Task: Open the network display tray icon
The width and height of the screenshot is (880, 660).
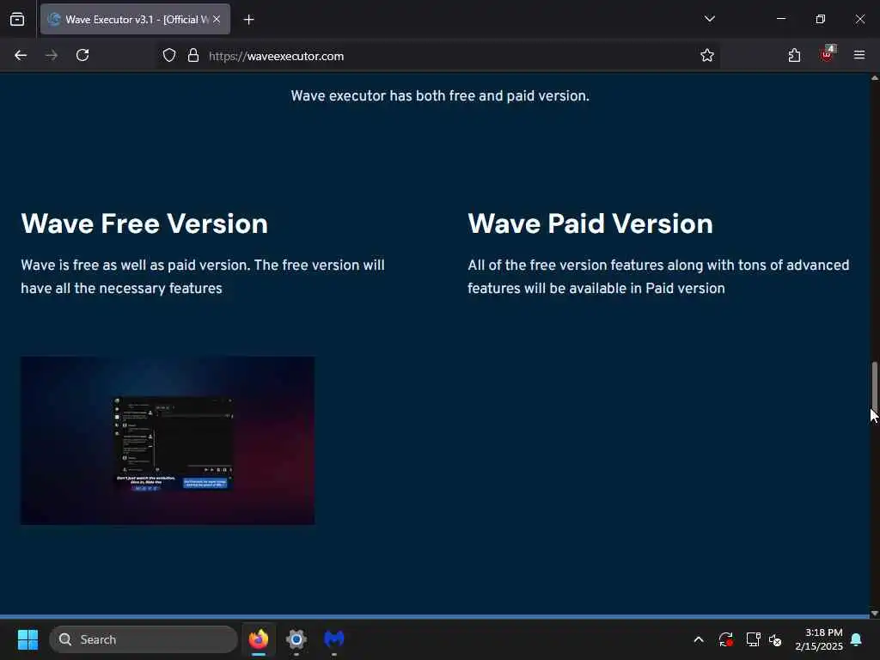Action: (x=753, y=639)
